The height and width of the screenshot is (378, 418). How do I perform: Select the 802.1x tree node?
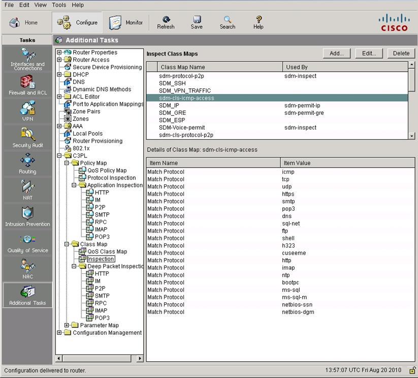pyautogui.click(x=81, y=148)
